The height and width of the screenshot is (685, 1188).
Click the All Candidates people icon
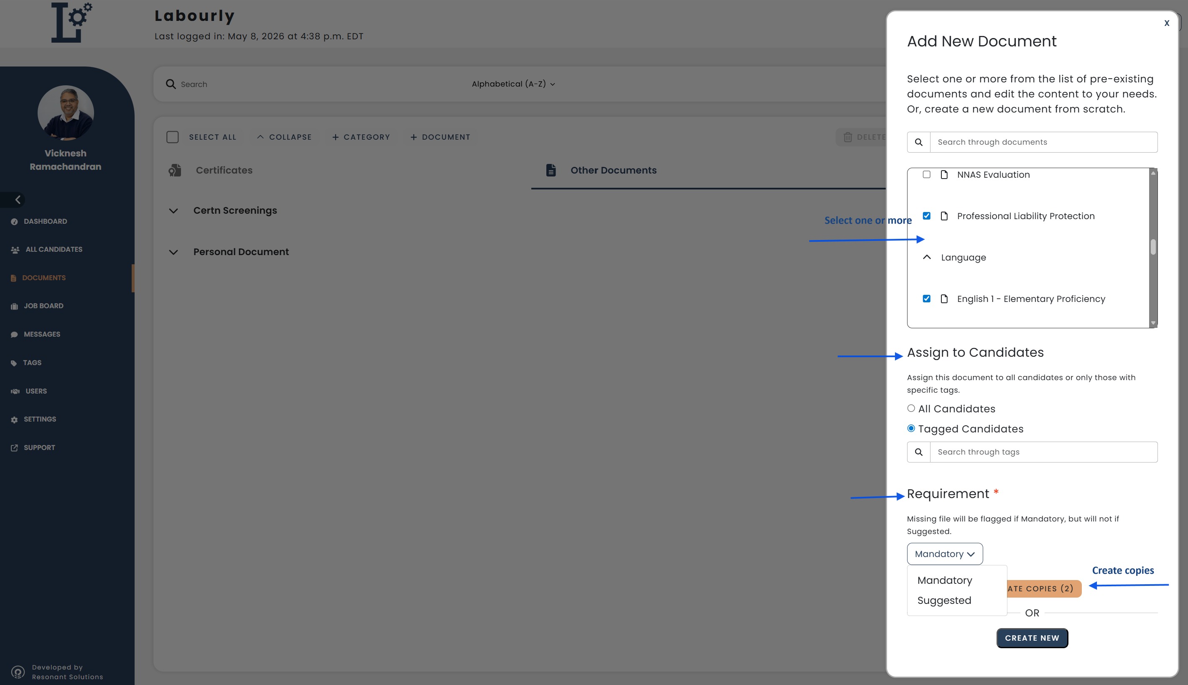15,250
